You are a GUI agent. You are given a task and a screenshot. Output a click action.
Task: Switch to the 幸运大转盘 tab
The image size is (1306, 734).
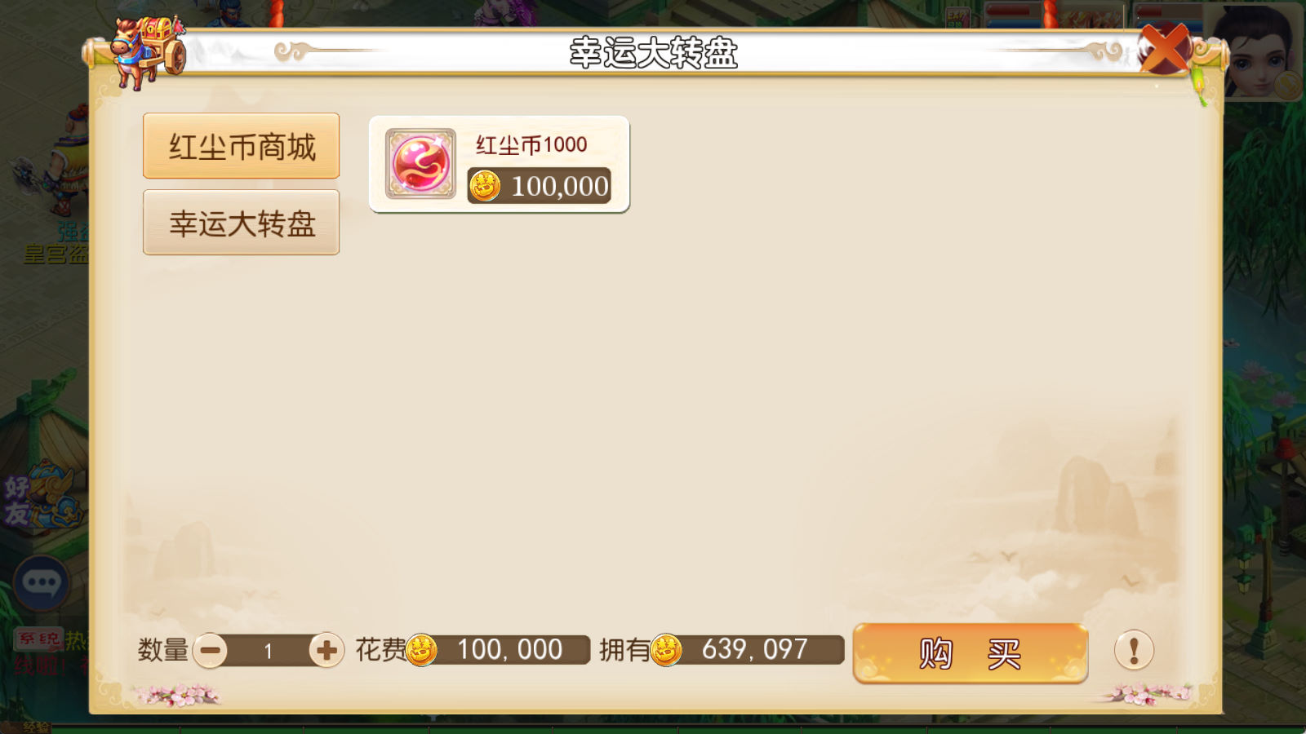click(242, 223)
